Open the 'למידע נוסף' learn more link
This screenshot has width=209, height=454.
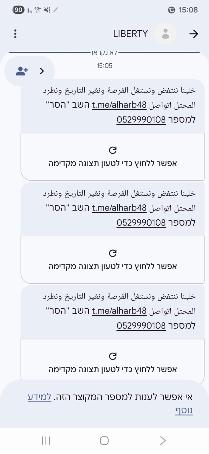39,397
